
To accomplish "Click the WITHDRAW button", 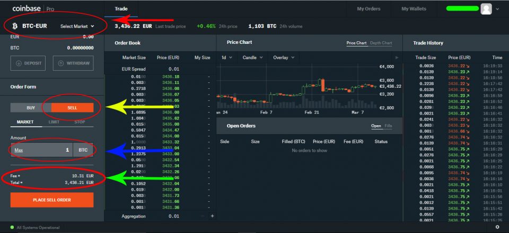I will click(x=73, y=63).
